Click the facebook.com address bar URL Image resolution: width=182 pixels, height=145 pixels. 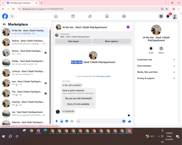point(43,9)
